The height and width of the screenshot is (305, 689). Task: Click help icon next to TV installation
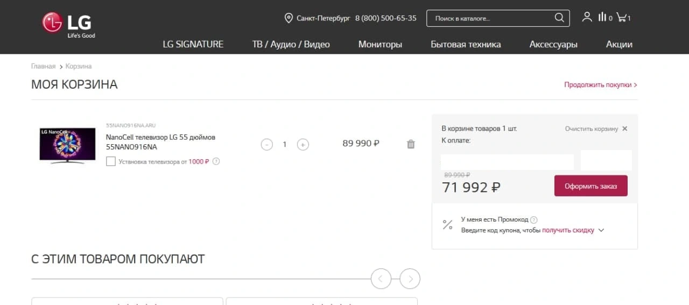(x=216, y=161)
